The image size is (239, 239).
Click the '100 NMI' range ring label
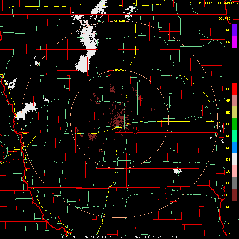pos(119,21)
